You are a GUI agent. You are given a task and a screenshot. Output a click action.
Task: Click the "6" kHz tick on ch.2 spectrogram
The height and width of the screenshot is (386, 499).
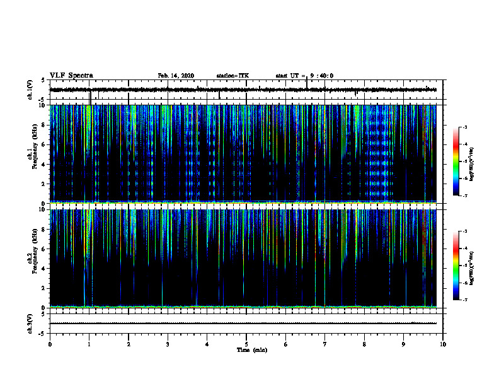point(44,249)
